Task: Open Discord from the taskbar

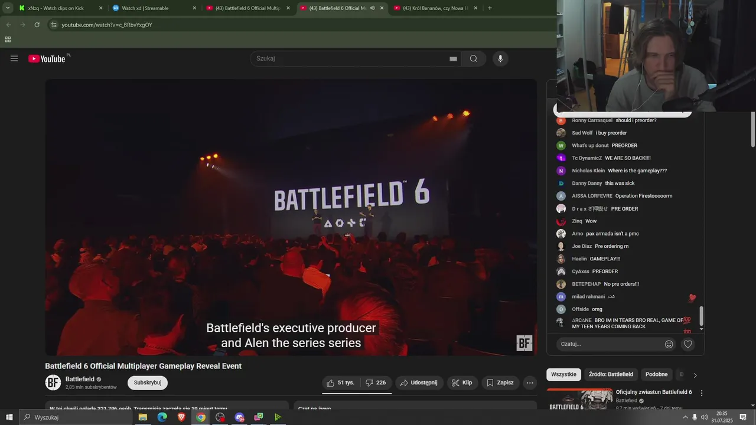Action: [239, 417]
